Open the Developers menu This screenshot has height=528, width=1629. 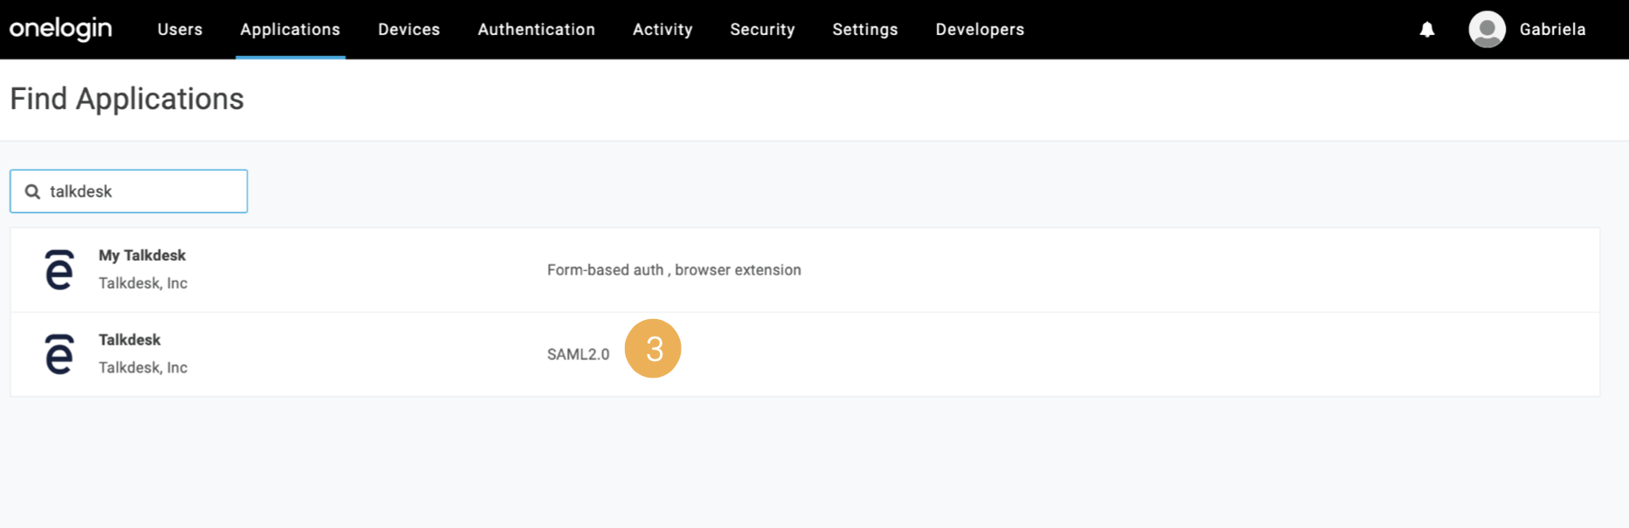980,30
